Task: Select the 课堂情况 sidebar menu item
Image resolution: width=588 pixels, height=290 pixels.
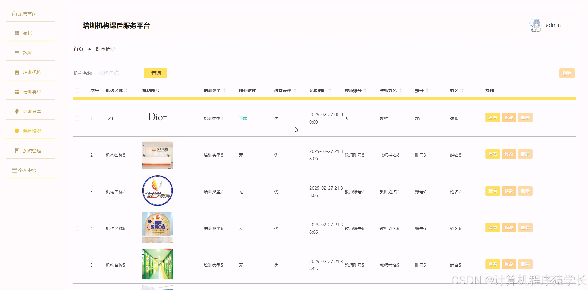Action: [x=31, y=131]
